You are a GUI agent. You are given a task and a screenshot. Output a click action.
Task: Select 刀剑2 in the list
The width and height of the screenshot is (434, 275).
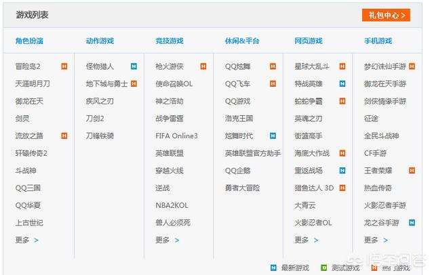click(x=95, y=119)
